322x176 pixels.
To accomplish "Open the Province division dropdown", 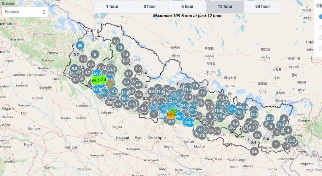I will [25, 12].
